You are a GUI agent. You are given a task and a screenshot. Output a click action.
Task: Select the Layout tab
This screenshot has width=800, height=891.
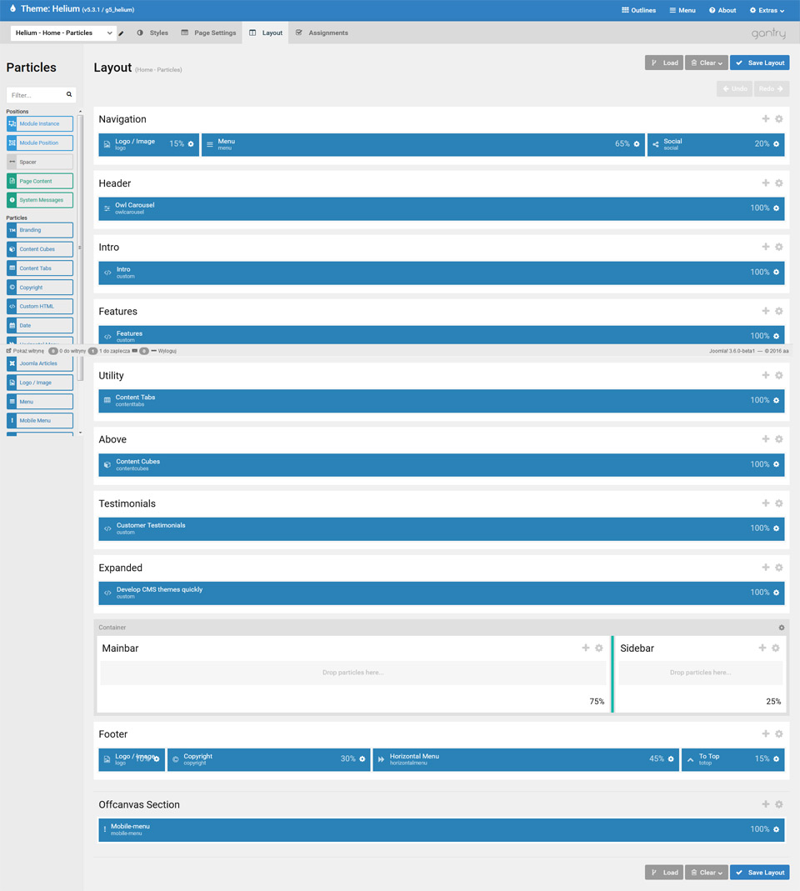click(265, 33)
